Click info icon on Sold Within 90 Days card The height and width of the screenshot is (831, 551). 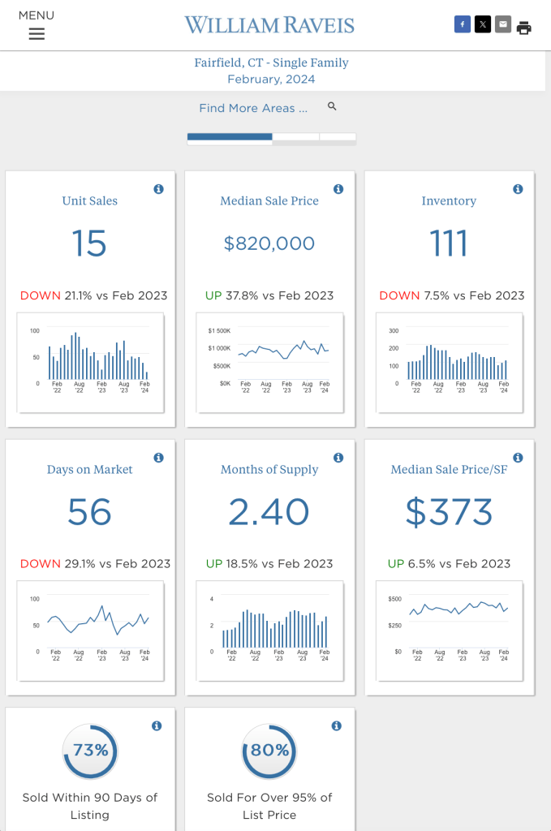tap(157, 726)
